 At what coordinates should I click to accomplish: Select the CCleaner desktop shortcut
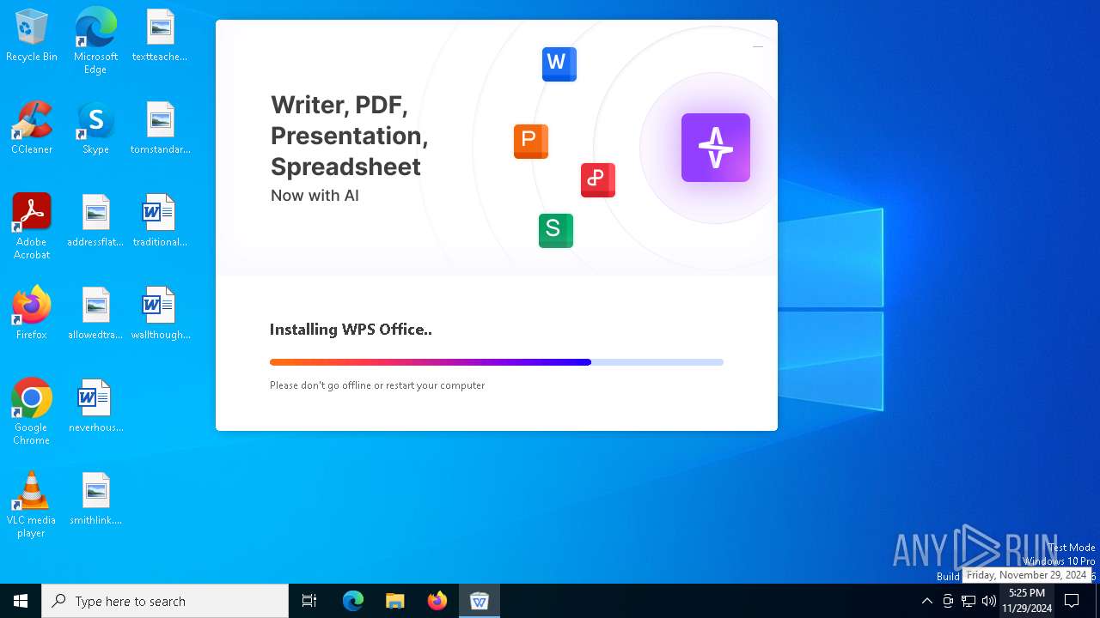[32, 129]
